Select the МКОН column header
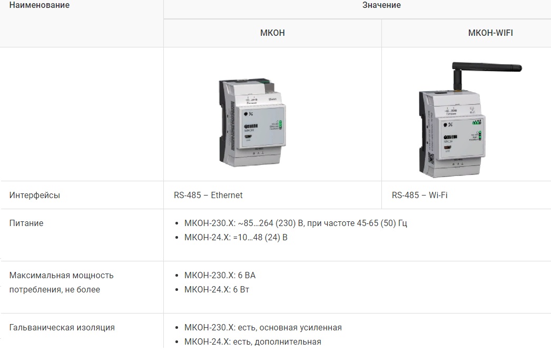The image size is (551, 352). pyautogui.click(x=272, y=33)
